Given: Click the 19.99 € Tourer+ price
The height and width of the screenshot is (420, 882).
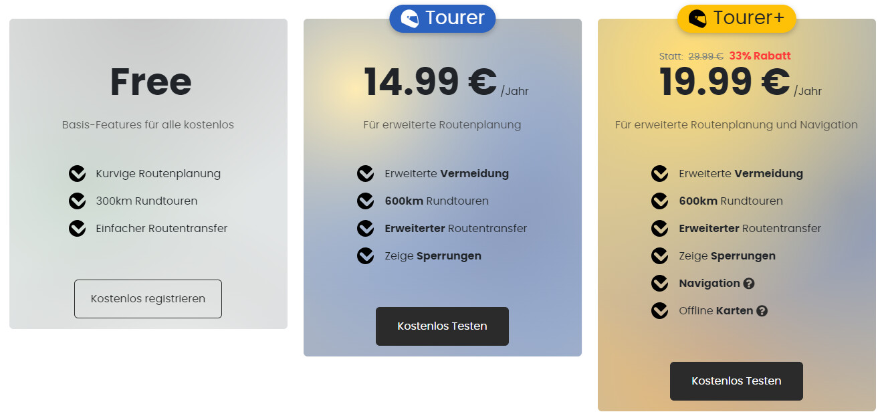Looking at the screenshot, I should tap(726, 82).
